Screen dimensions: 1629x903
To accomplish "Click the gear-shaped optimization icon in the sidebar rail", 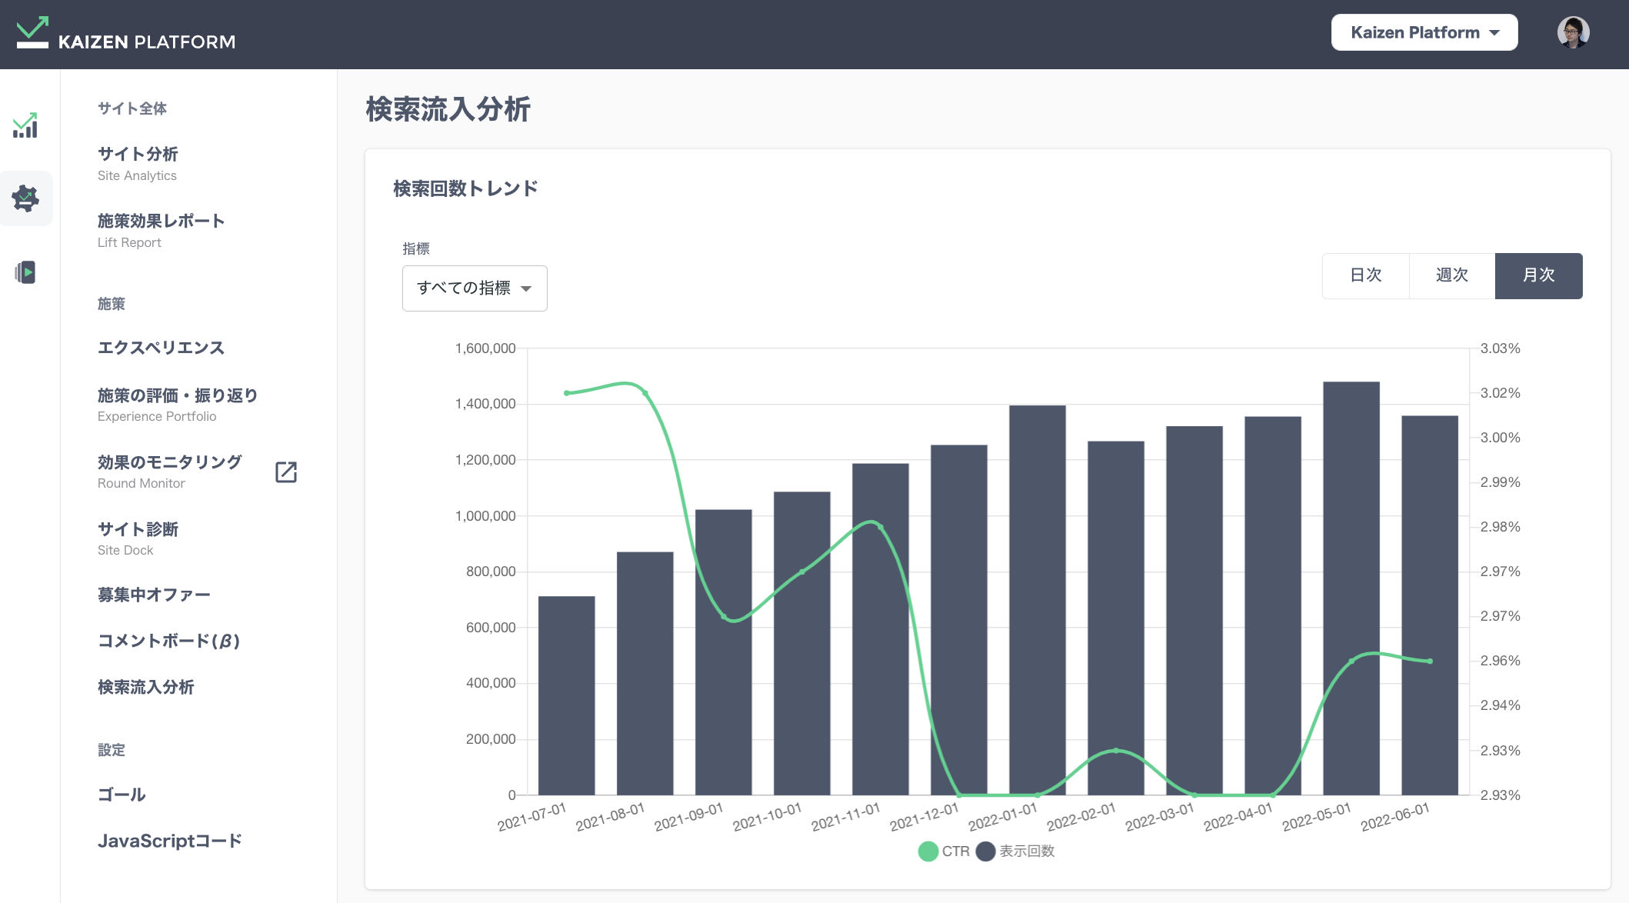I will (26, 198).
